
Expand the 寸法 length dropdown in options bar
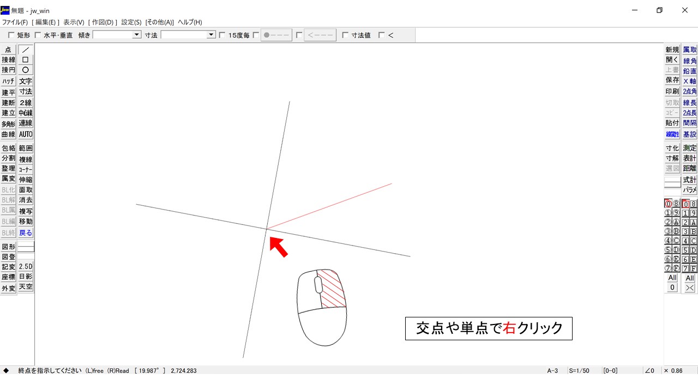click(211, 35)
